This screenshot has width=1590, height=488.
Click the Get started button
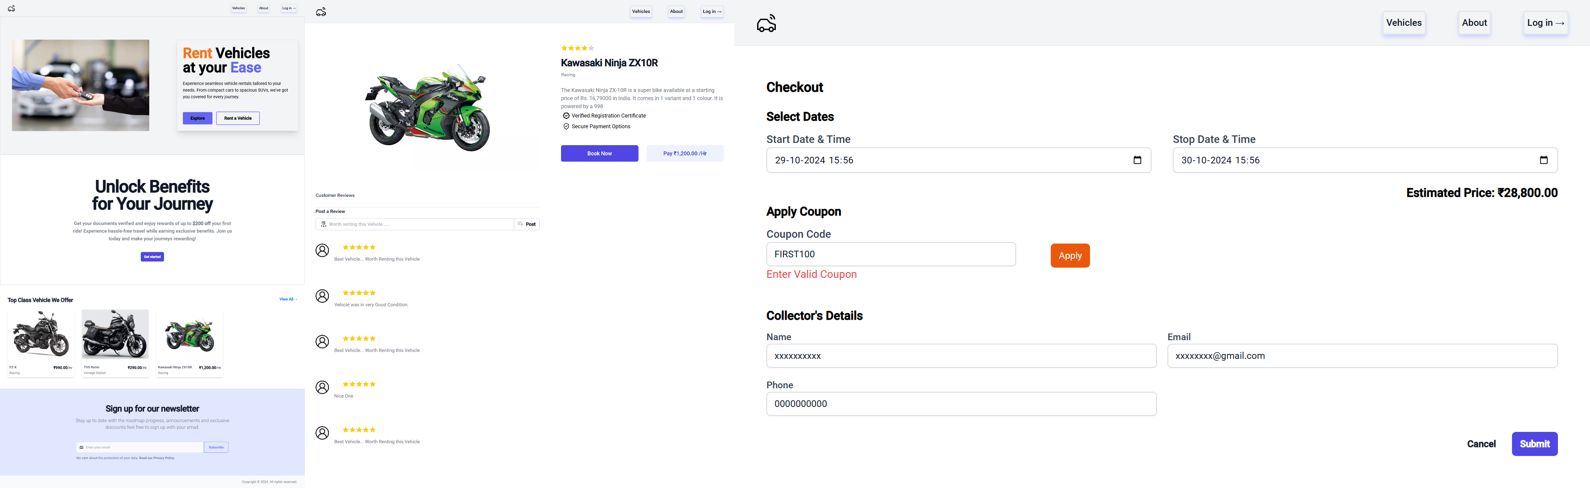152,256
